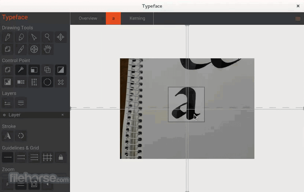
Task: Select the dotted circle smooth selection icon
Action: (47, 82)
